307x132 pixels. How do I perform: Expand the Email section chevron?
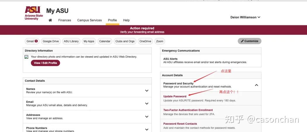[x=147, y=103]
